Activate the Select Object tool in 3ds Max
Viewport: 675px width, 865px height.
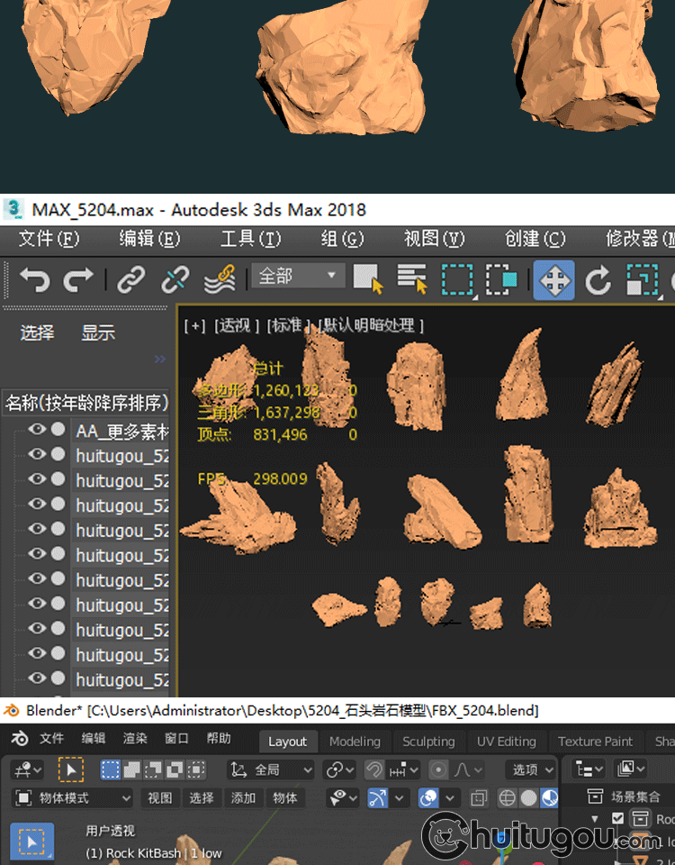tap(367, 279)
